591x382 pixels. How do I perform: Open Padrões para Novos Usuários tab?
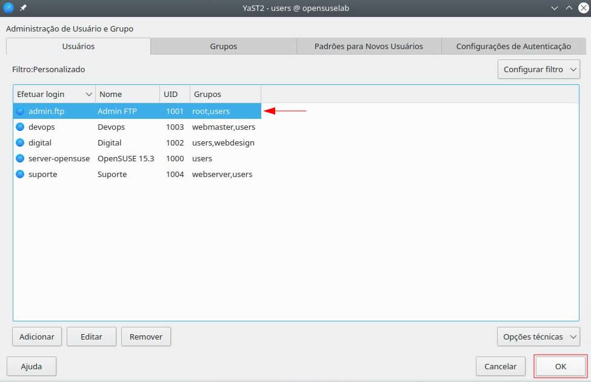click(369, 46)
